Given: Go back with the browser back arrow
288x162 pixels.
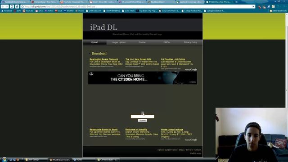Looking at the screenshot, I should (3, 6).
